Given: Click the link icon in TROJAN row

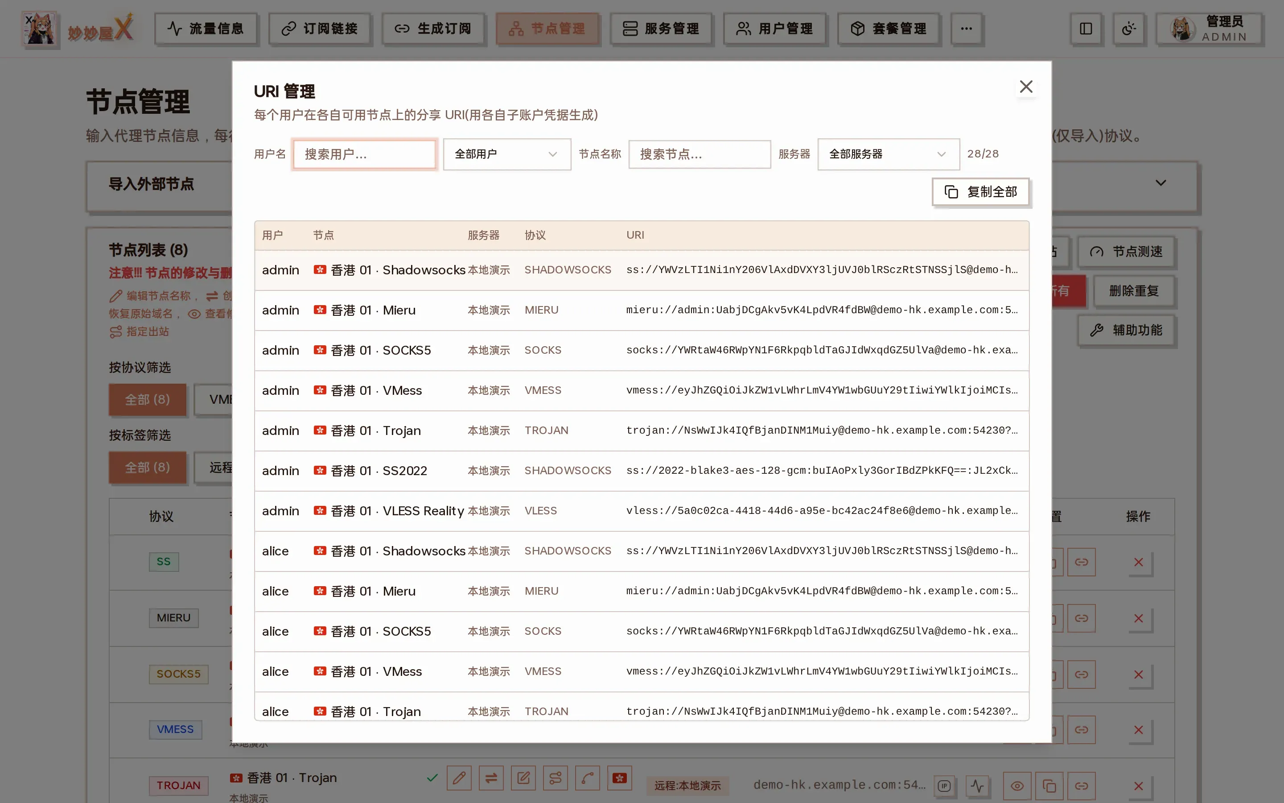Looking at the screenshot, I should 1081,786.
